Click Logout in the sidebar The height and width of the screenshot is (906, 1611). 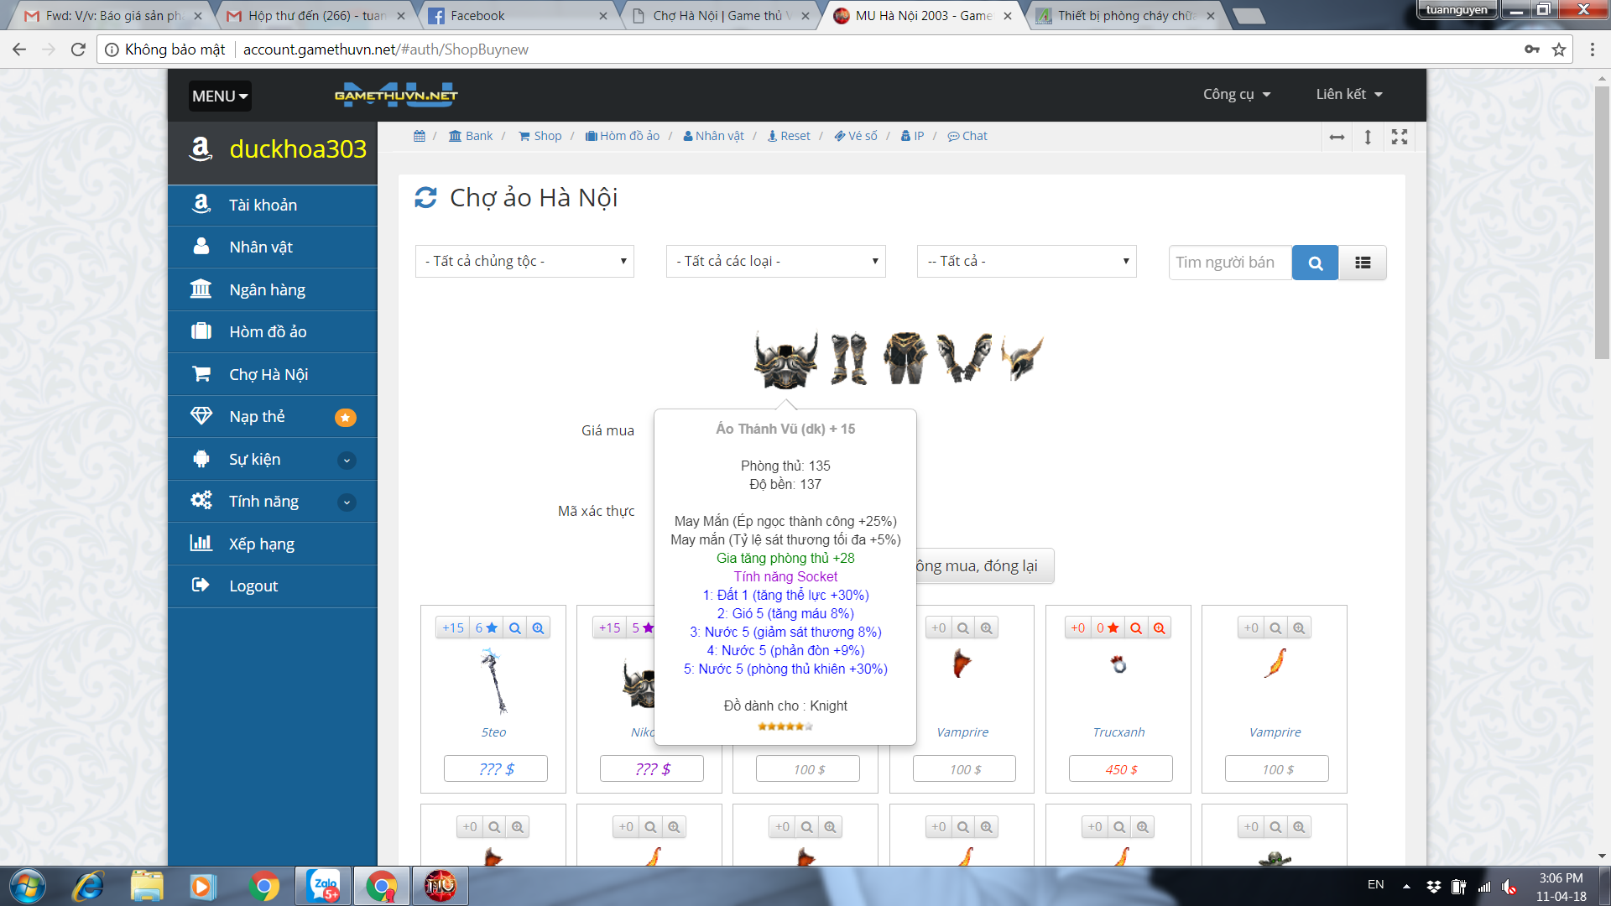pos(273,586)
